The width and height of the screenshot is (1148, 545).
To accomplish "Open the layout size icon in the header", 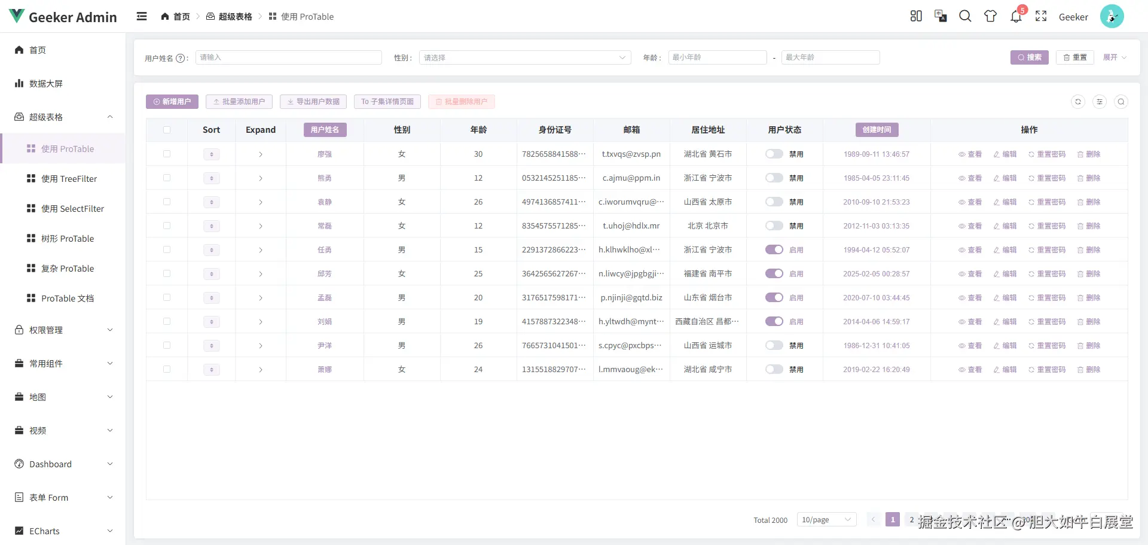I will coord(916,16).
